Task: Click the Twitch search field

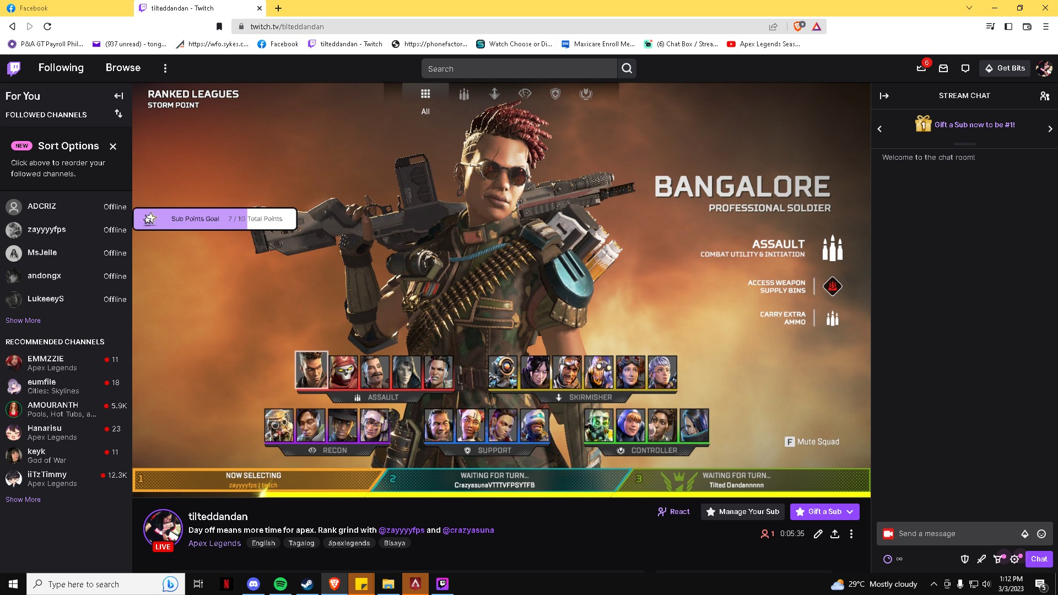Action: point(519,68)
